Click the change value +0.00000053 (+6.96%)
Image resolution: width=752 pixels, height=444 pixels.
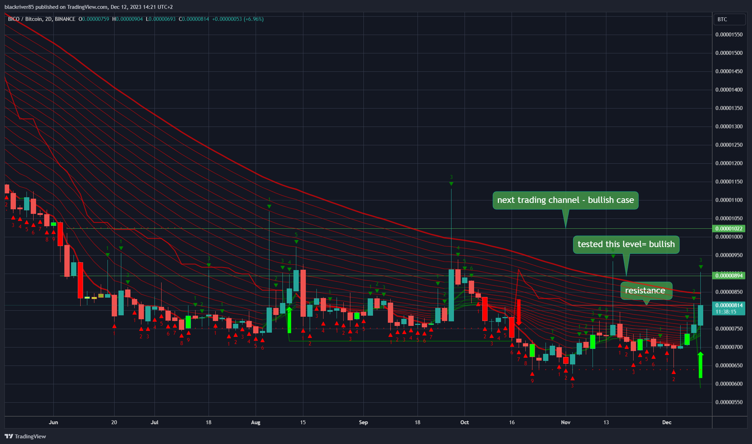click(x=238, y=19)
